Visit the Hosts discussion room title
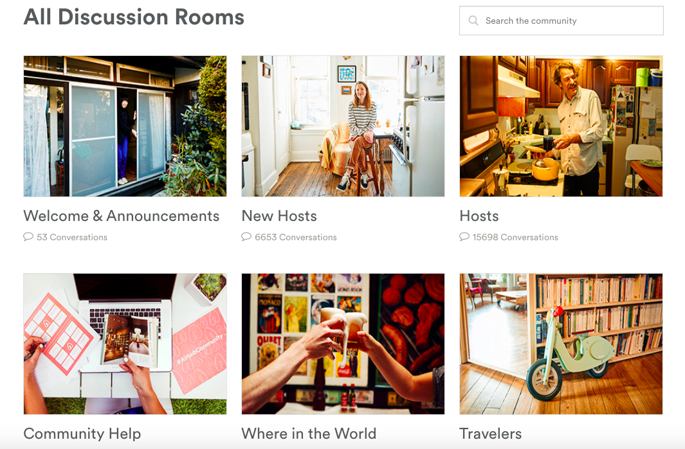 pyautogui.click(x=479, y=216)
